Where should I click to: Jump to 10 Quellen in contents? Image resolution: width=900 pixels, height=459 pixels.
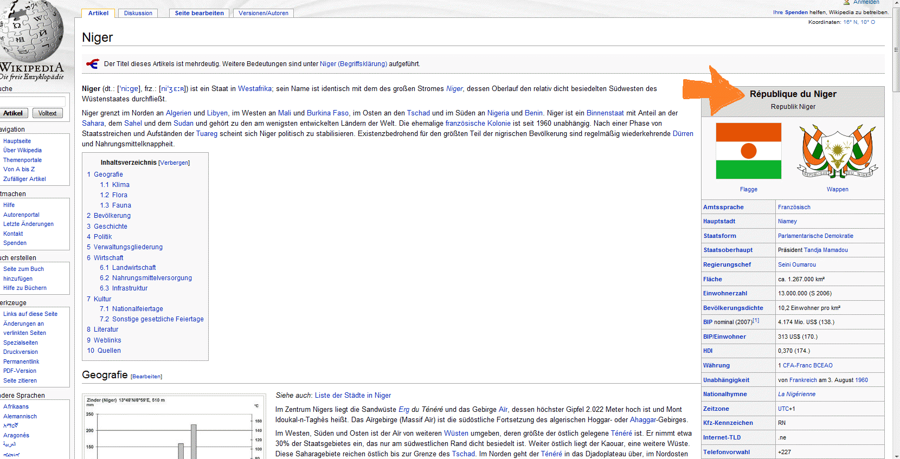pos(104,351)
